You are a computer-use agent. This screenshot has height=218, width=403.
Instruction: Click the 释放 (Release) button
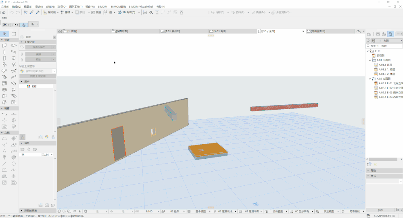[39, 60]
